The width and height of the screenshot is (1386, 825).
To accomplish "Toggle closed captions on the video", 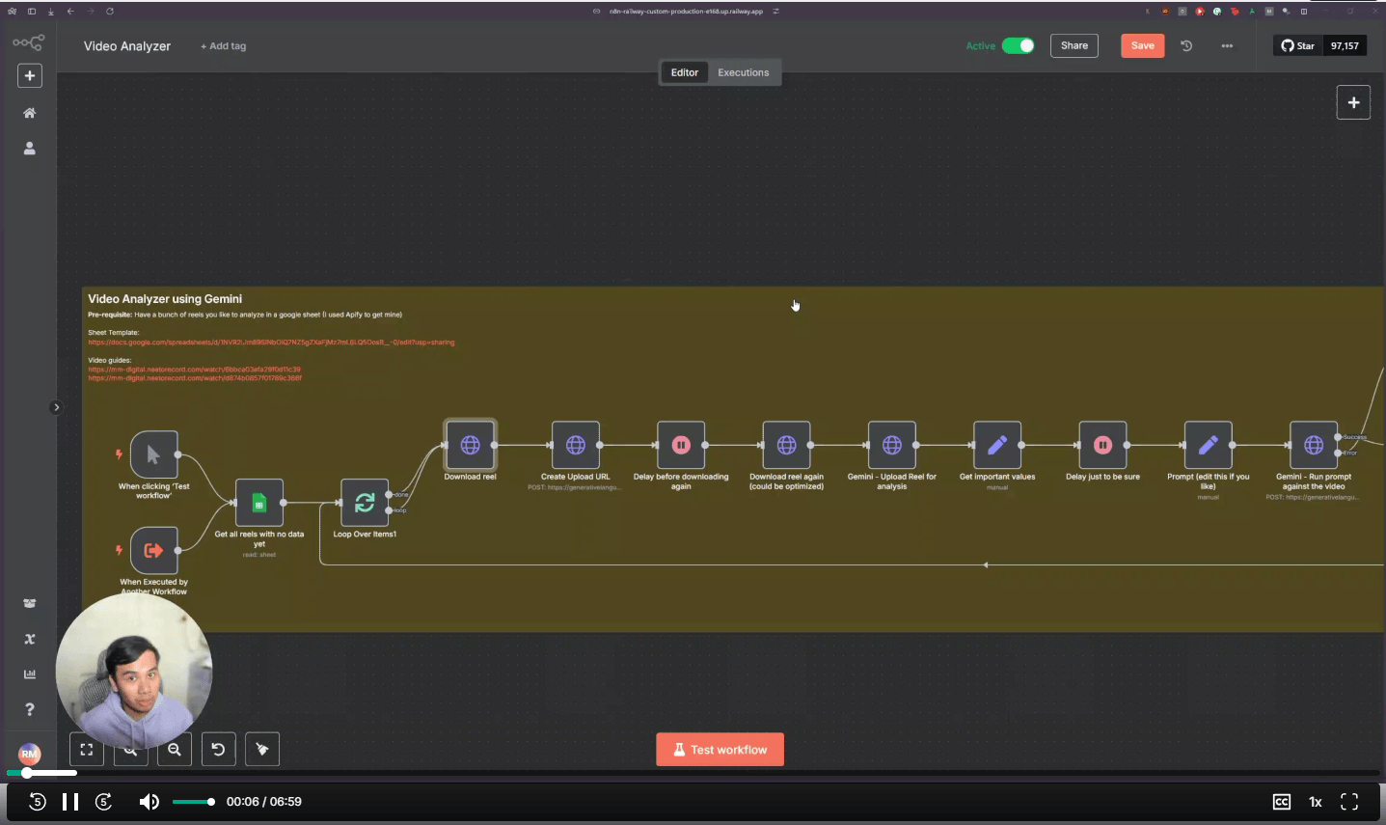I will click(x=1281, y=802).
